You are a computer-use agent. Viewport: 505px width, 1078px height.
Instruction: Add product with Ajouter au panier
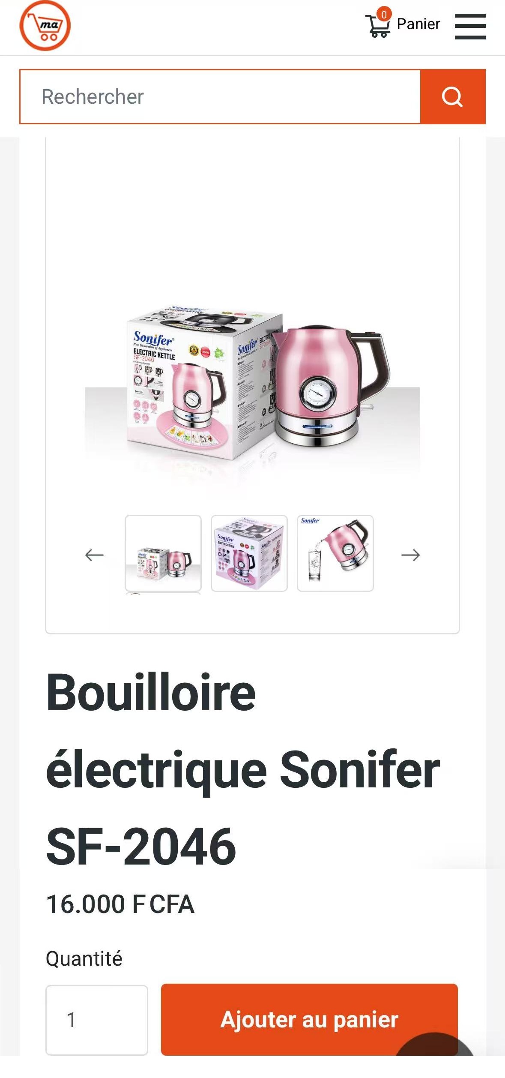(x=309, y=1020)
